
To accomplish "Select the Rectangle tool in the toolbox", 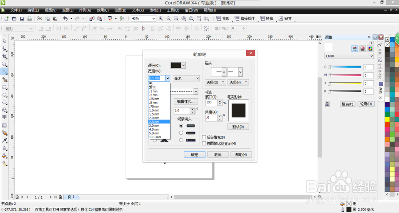I will pos(4,87).
